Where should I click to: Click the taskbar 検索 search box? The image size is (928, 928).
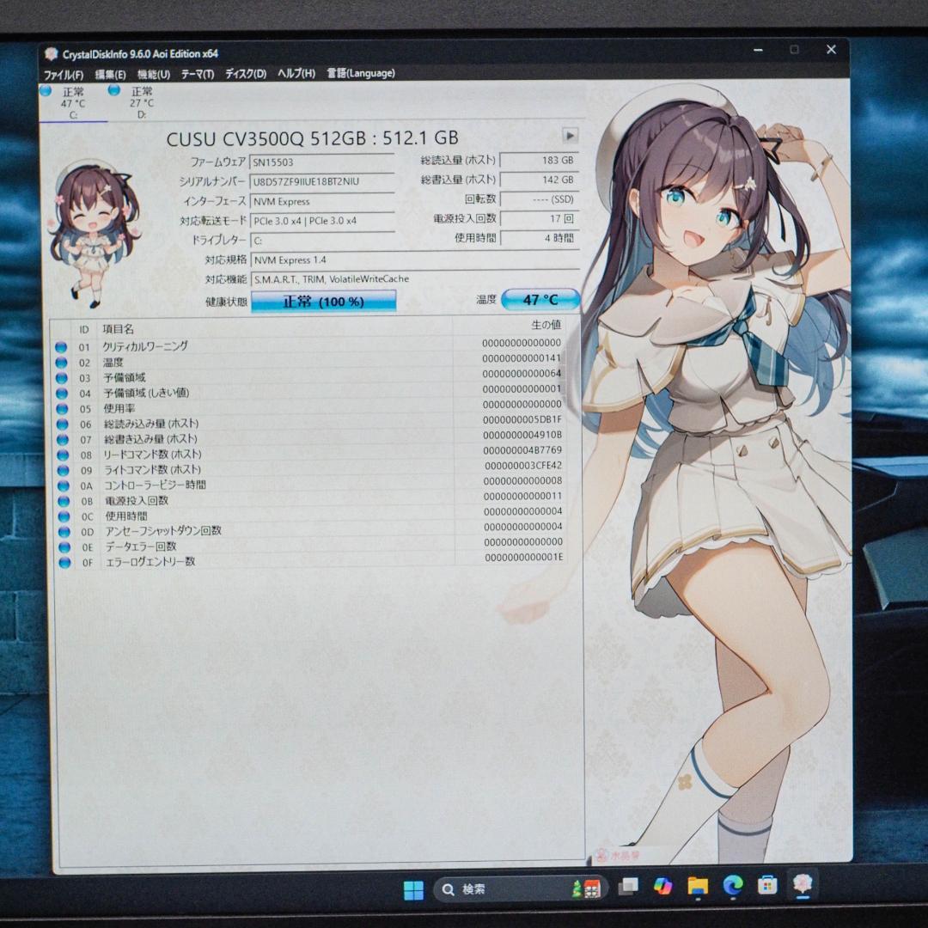click(x=520, y=889)
